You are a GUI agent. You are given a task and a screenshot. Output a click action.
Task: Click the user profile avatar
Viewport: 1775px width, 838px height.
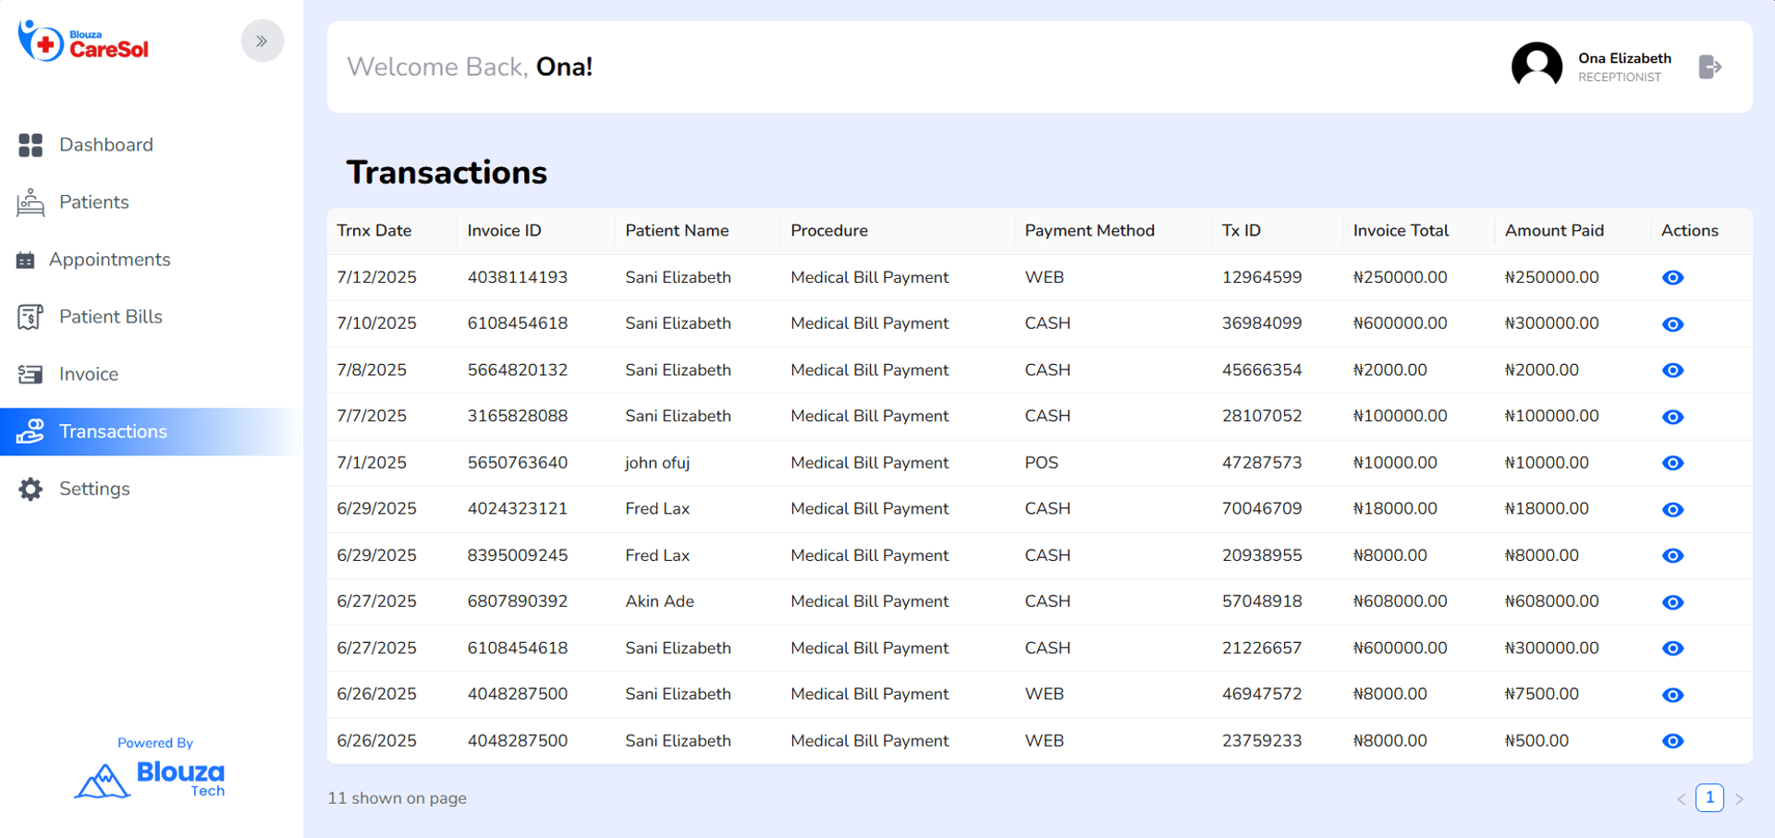1536,67
